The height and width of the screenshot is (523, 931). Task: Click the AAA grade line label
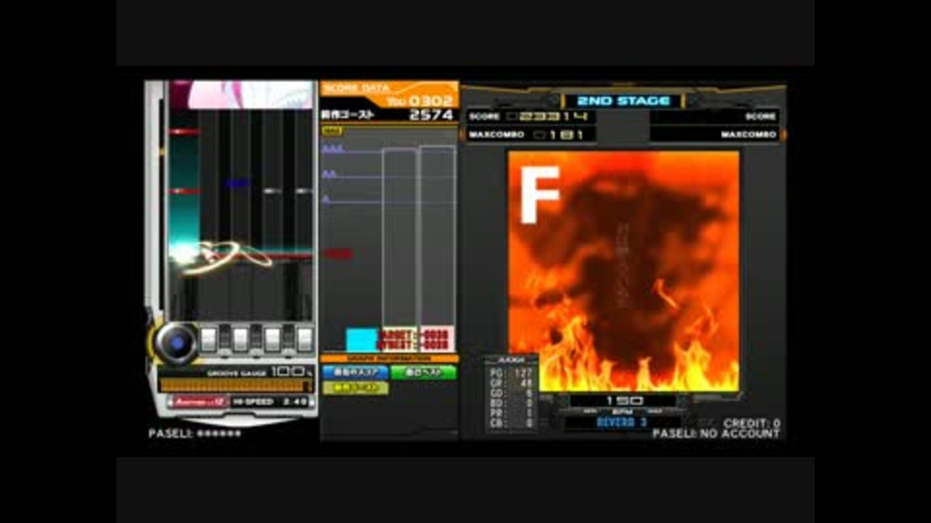(333, 149)
